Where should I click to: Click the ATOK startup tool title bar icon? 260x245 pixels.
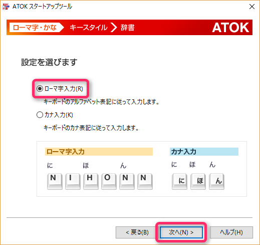(x=6, y=7)
